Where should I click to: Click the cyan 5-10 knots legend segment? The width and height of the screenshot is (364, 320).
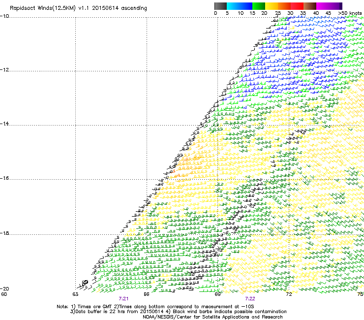[233, 6]
